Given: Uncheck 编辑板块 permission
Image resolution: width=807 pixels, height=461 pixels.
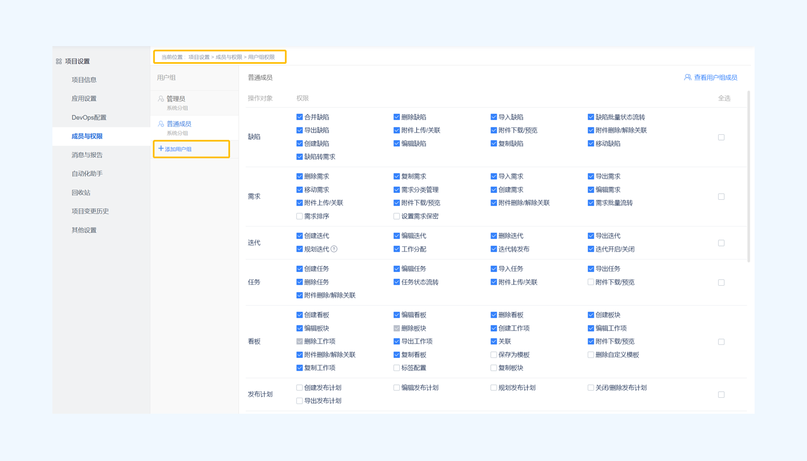Looking at the screenshot, I should [x=300, y=328].
